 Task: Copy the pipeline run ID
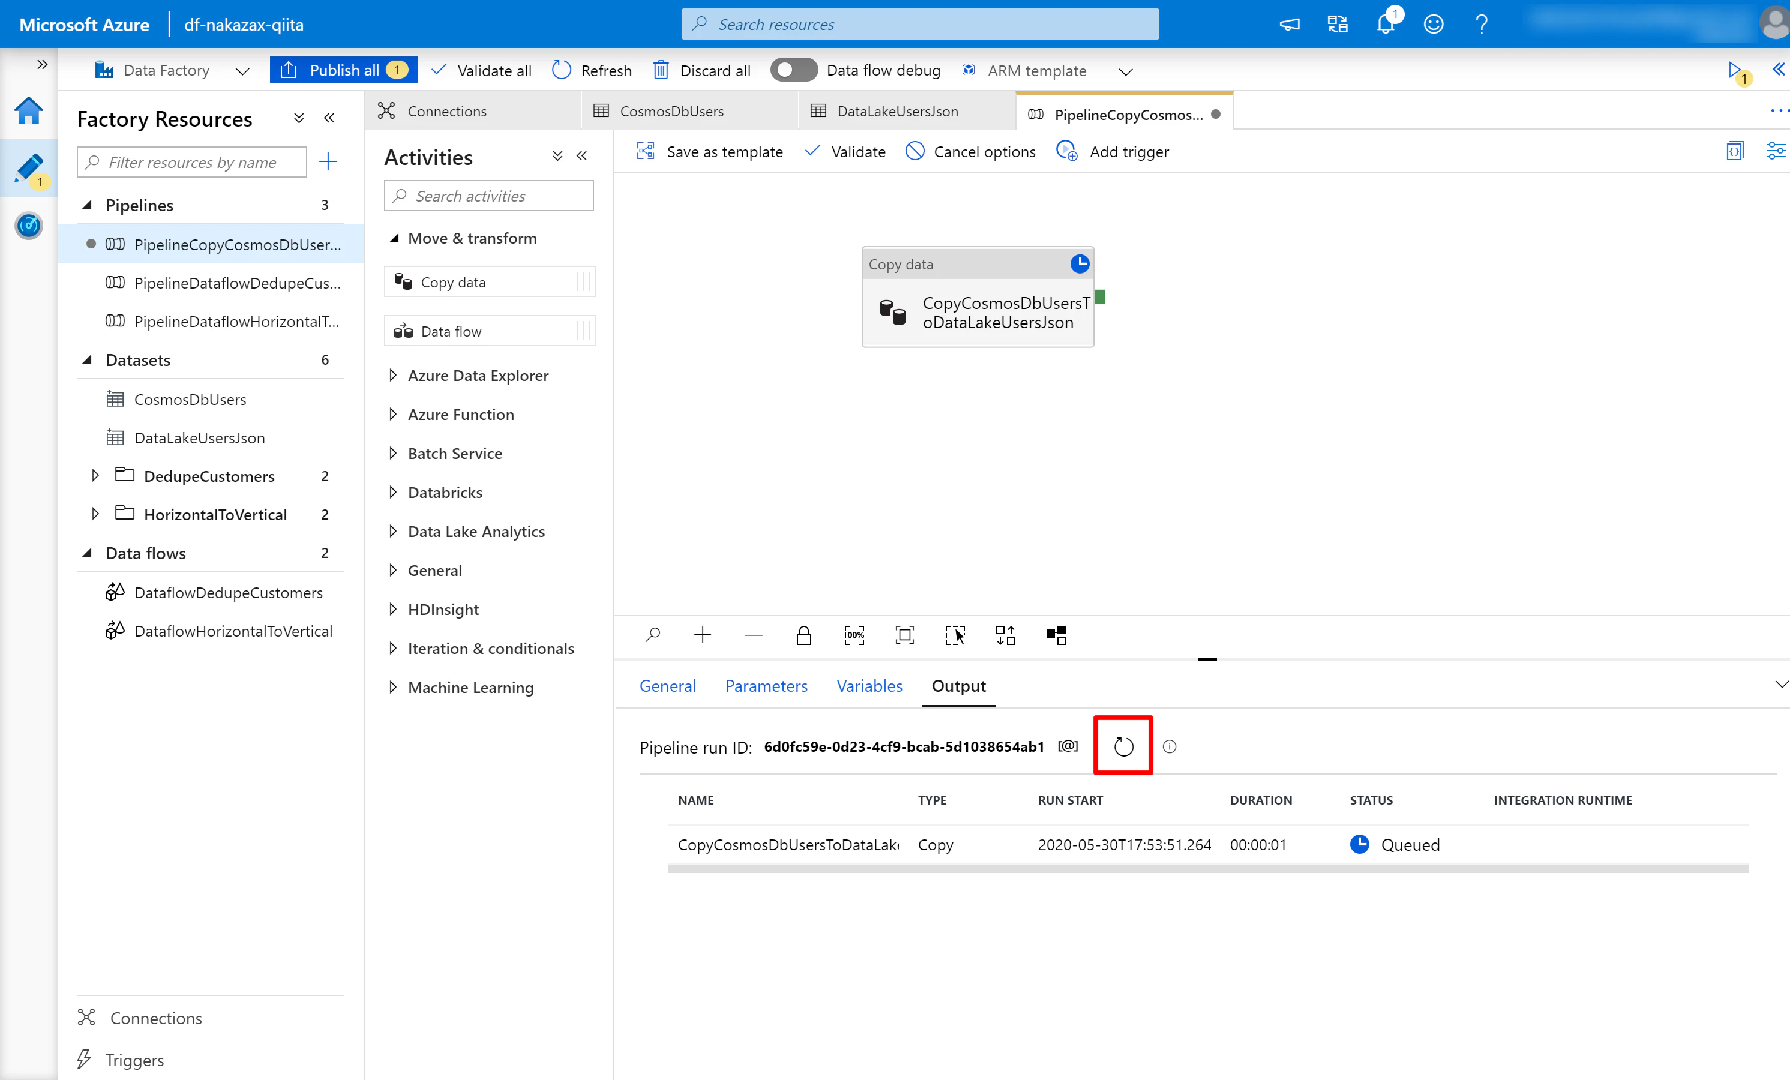[x=1068, y=746]
